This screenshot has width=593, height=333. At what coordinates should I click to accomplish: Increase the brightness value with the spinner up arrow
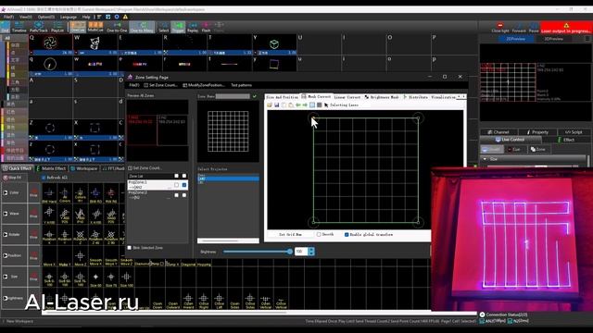point(311,250)
